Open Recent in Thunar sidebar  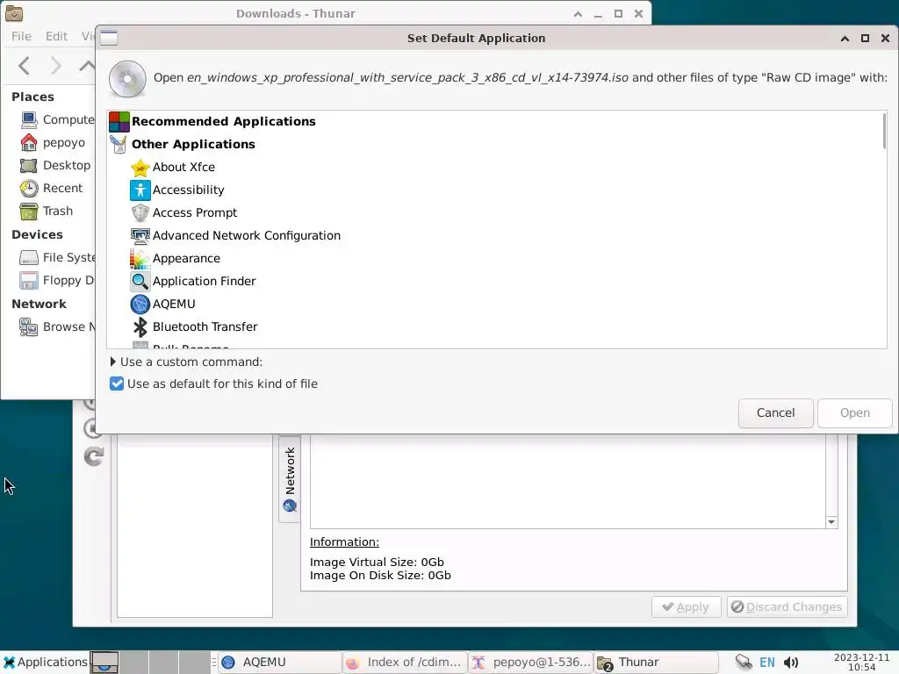click(51, 189)
